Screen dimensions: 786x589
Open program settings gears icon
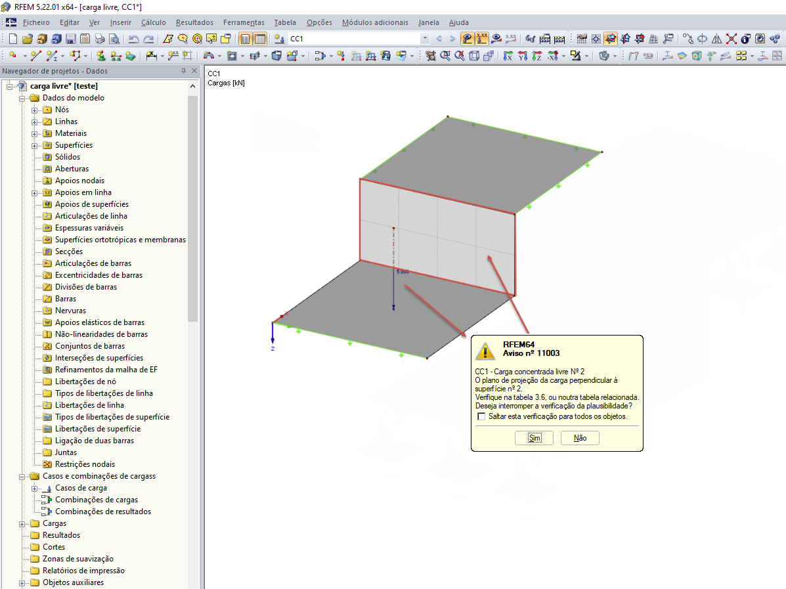(x=774, y=39)
